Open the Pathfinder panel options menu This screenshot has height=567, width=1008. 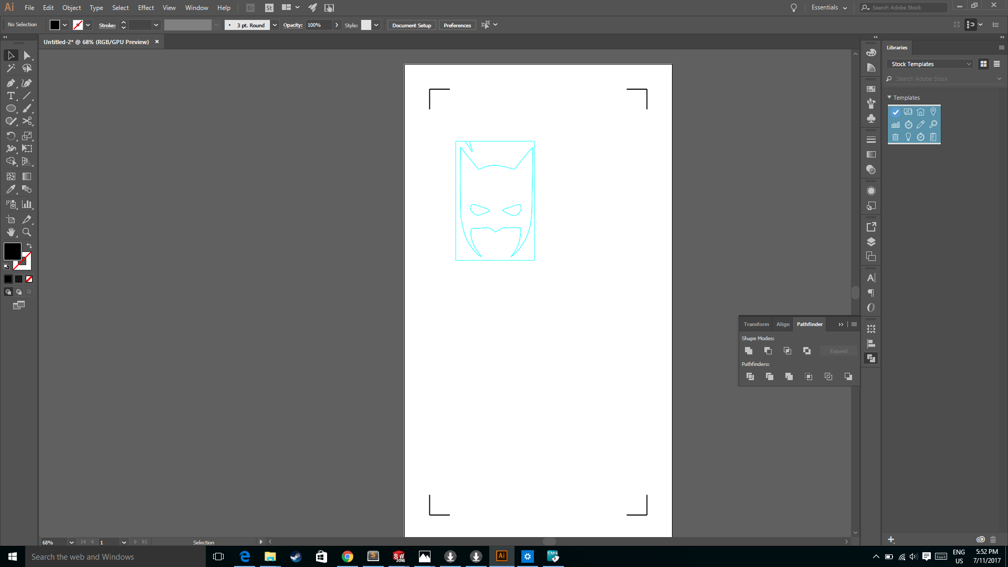854,324
